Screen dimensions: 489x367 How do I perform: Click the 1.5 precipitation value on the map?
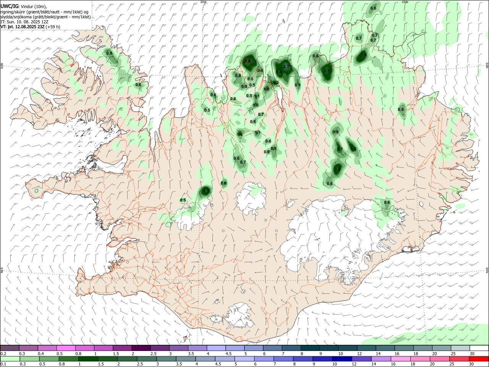353,149
